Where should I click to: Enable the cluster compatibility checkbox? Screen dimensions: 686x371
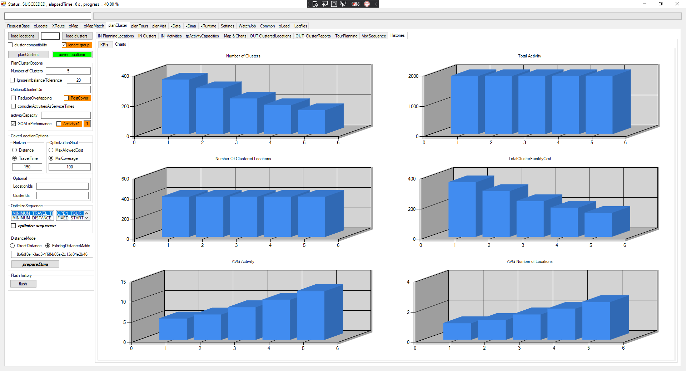[x=10, y=45]
